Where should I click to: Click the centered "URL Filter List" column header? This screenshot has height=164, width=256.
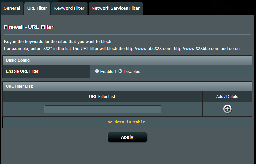(x=102, y=97)
